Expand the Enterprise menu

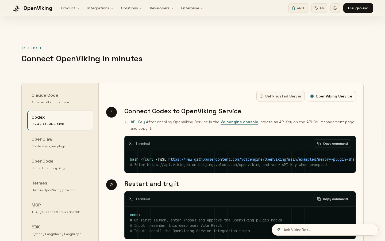(x=192, y=8)
